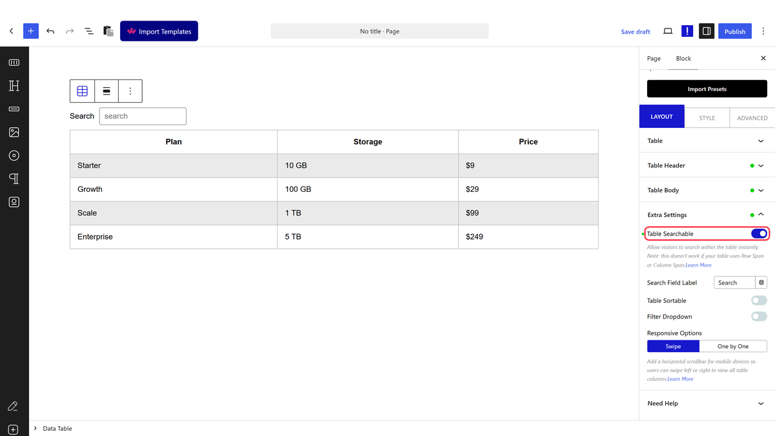Switch to the Block tab
The height and width of the screenshot is (436, 775).
[x=683, y=58]
